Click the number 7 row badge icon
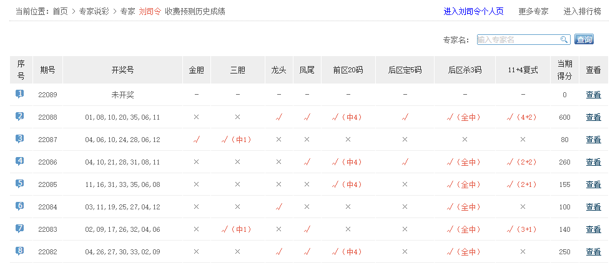 (x=21, y=229)
